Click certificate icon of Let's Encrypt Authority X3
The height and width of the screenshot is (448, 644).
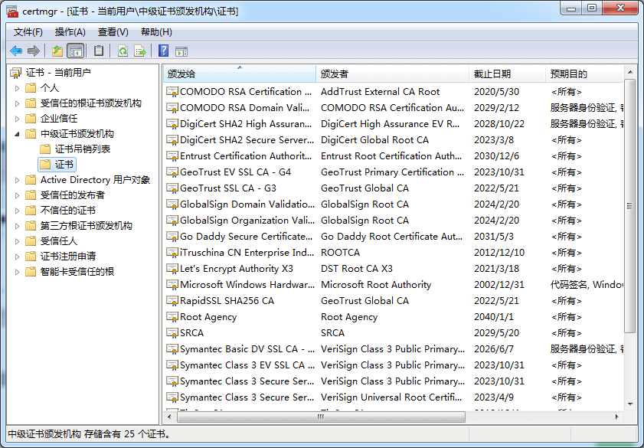tap(172, 269)
